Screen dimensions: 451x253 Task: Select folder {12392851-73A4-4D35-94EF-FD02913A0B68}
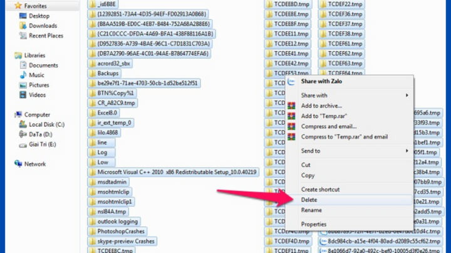coord(148,14)
